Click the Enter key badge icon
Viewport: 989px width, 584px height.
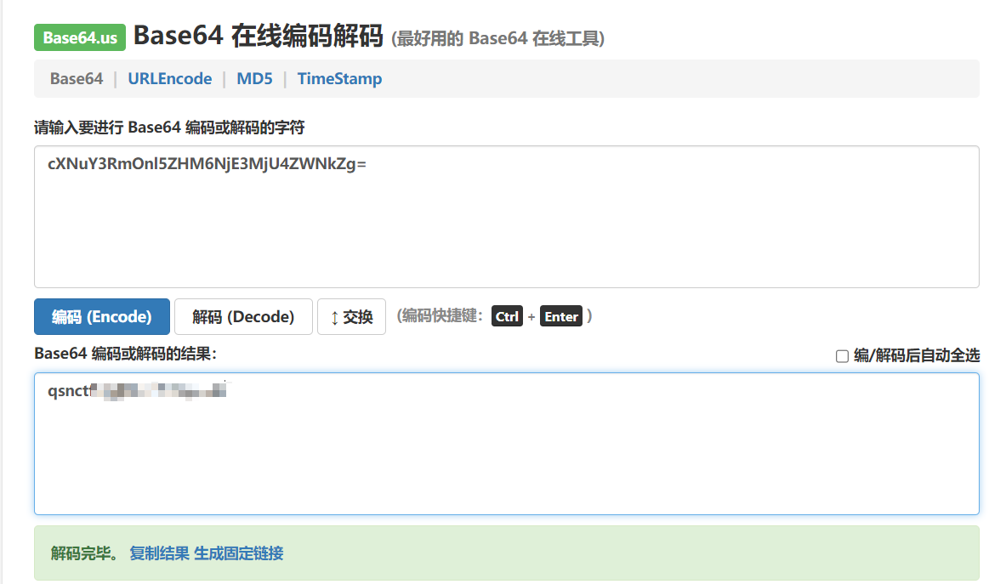tap(561, 316)
